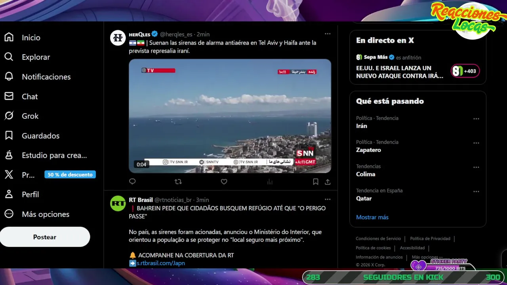Reply to the herQles post
This screenshot has height=285, width=507.
[132, 182]
